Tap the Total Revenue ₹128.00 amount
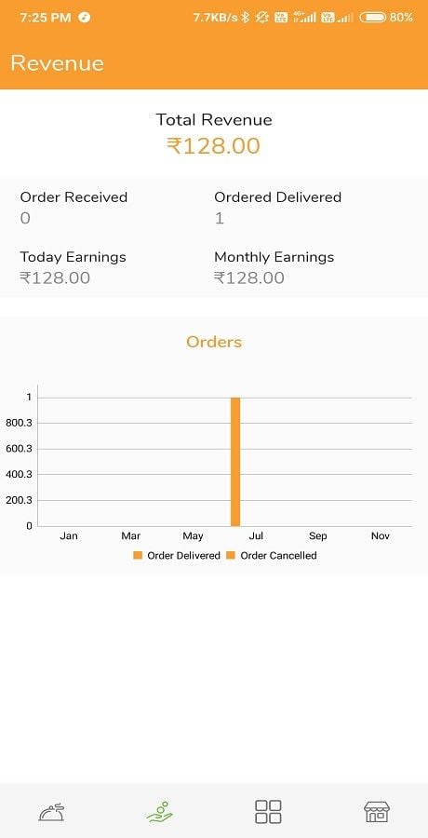The width and height of the screenshot is (428, 838). click(x=214, y=146)
